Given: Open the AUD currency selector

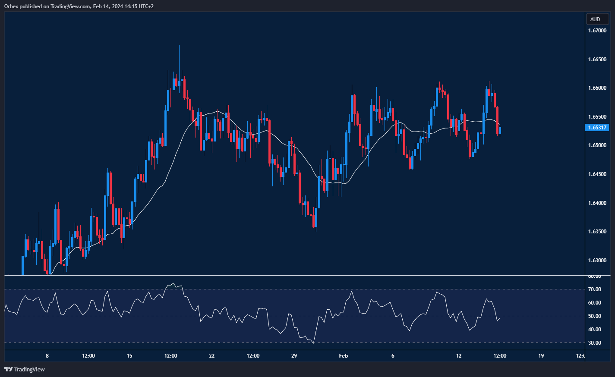Looking at the screenshot, I should tap(597, 19).
